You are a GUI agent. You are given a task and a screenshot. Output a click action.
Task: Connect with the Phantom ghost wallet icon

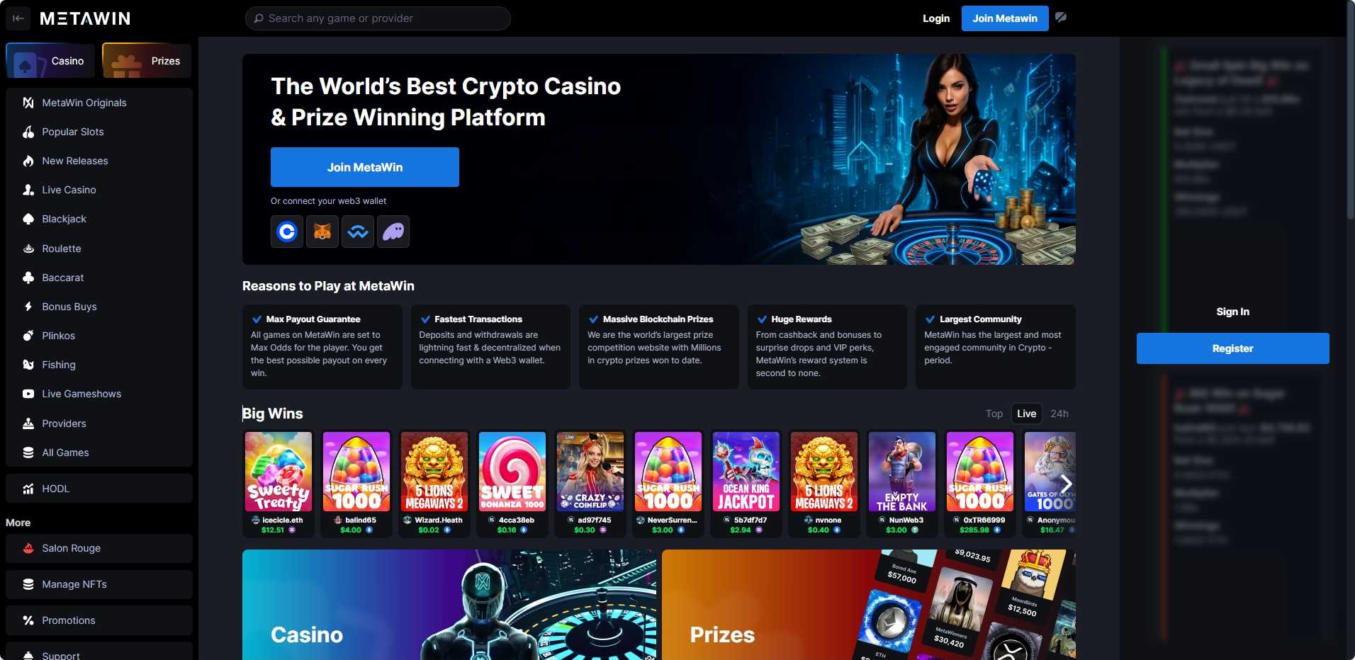[x=393, y=232]
